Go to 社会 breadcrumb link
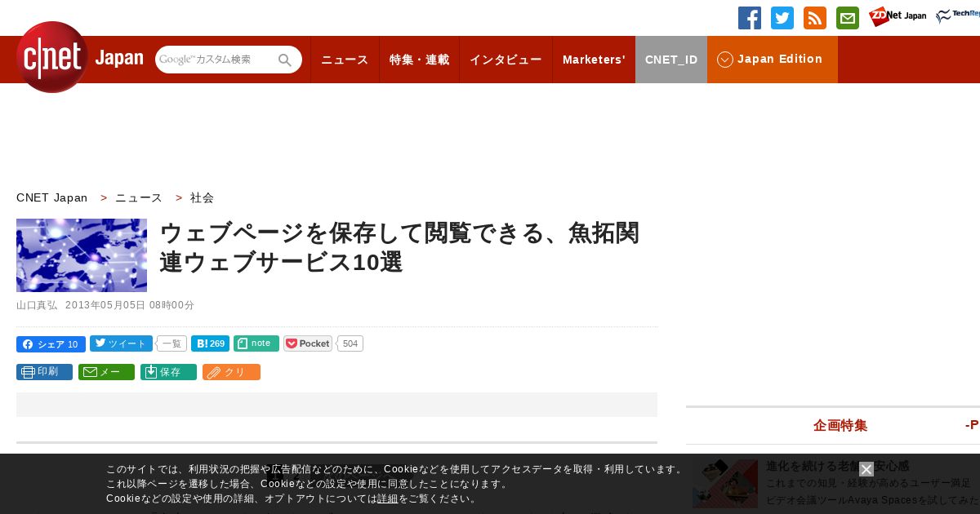 click(202, 197)
